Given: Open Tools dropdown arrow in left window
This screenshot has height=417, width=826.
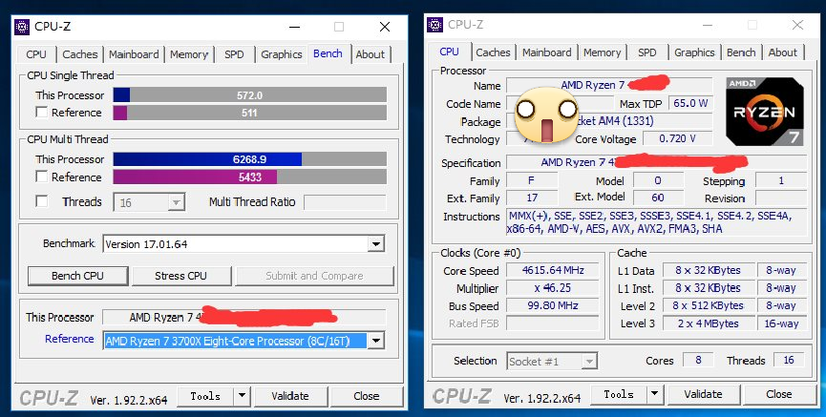Looking at the screenshot, I should click(x=241, y=396).
